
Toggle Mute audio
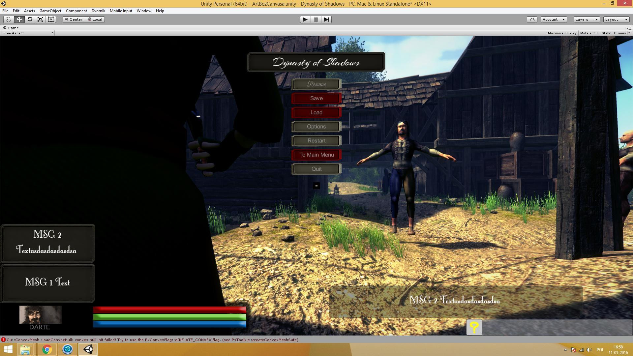point(589,33)
